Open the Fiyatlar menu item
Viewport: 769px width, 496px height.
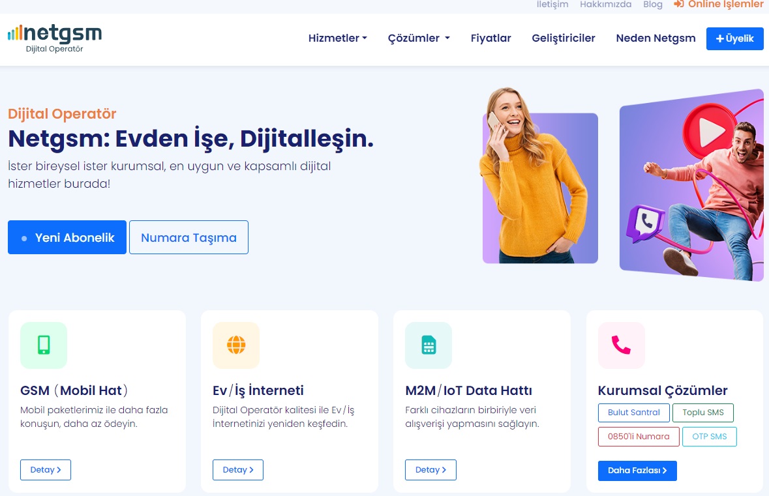(491, 38)
